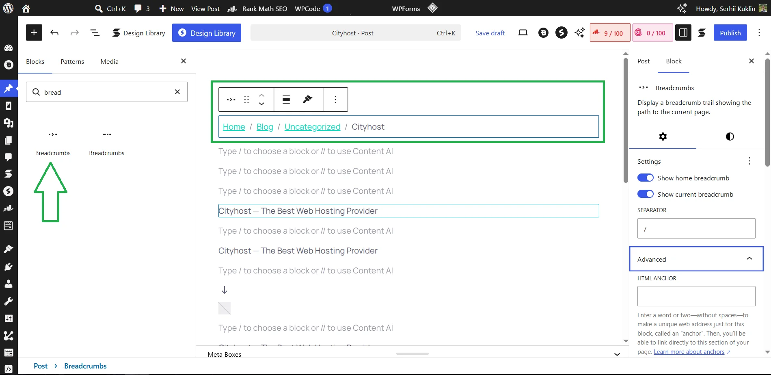Viewport: 771px width, 375px height.
Task: Click the block drag handle
Action: (246, 100)
